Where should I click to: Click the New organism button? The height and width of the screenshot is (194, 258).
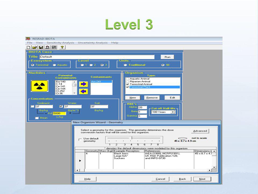(x=132, y=98)
